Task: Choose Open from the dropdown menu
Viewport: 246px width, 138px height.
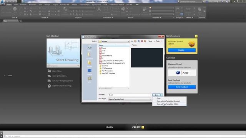Action: point(170,98)
